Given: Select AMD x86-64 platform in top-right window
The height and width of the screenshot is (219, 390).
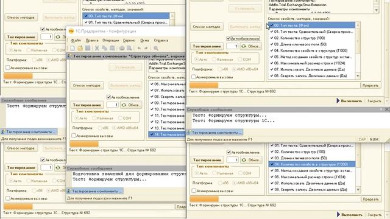Looking at the screenshot, I should point(233,69).
